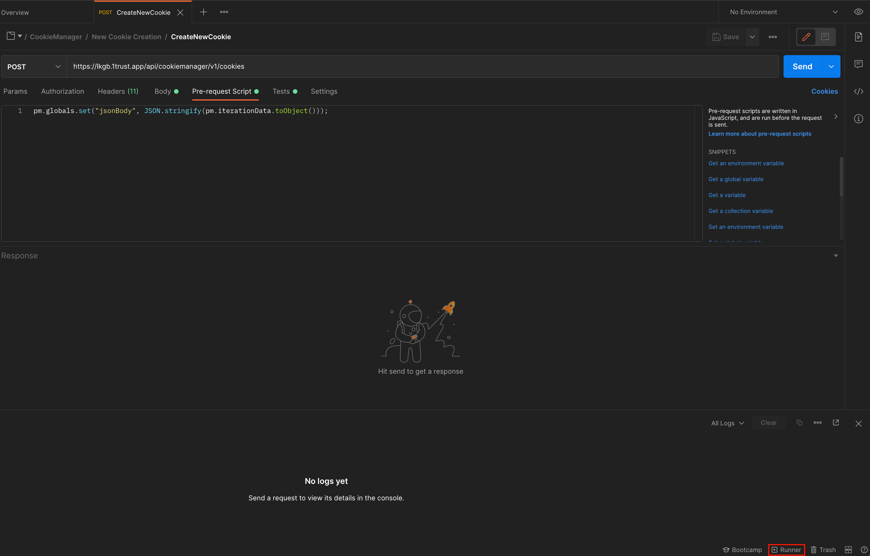This screenshot has height=556, width=870.
Task: Expand the No Environment selector
Action: coord(783,12)
